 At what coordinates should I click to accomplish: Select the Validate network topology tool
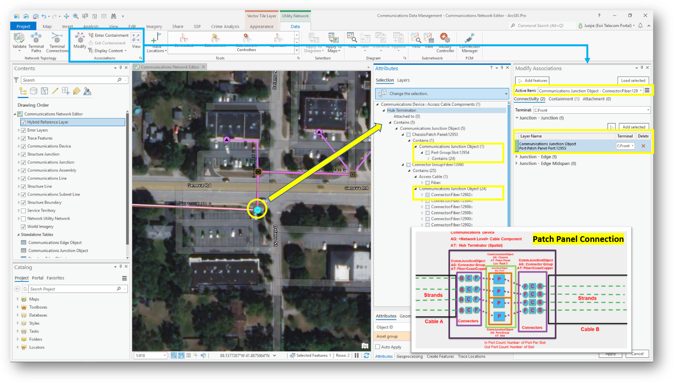(19, 40)
